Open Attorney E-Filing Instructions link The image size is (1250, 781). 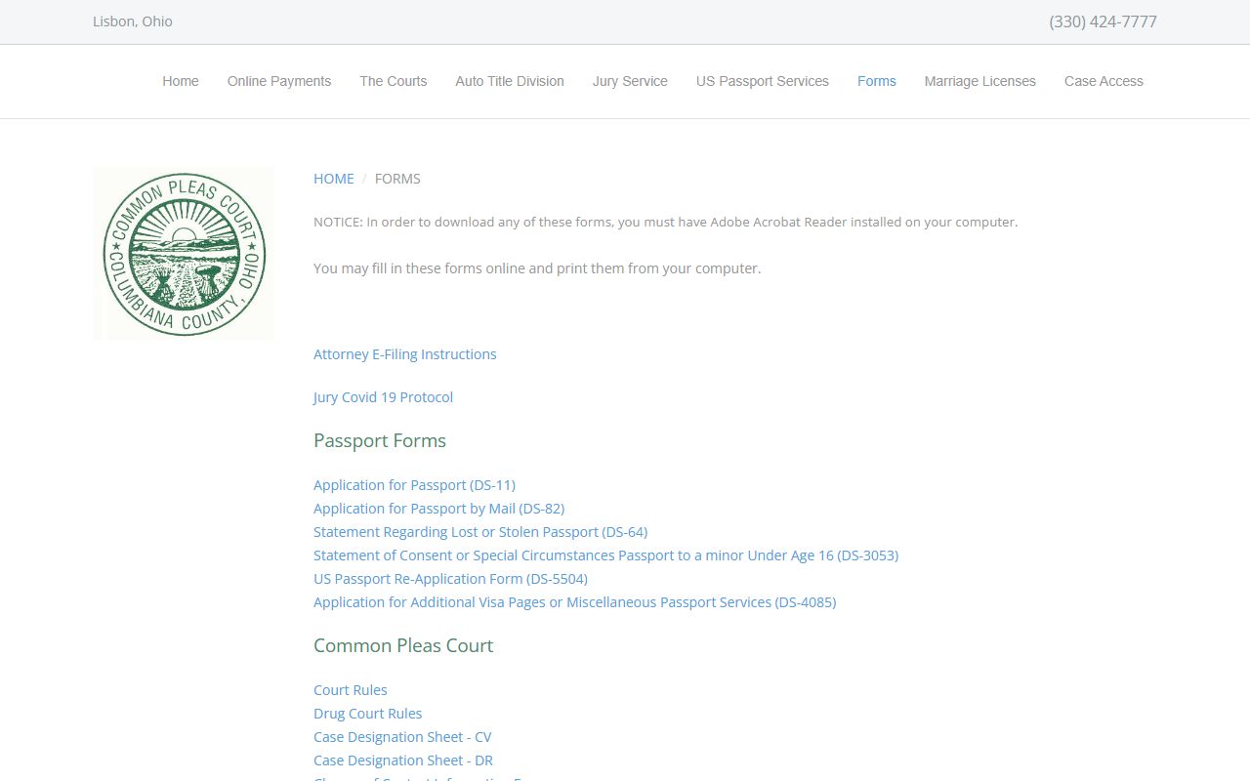coord(405,354)
